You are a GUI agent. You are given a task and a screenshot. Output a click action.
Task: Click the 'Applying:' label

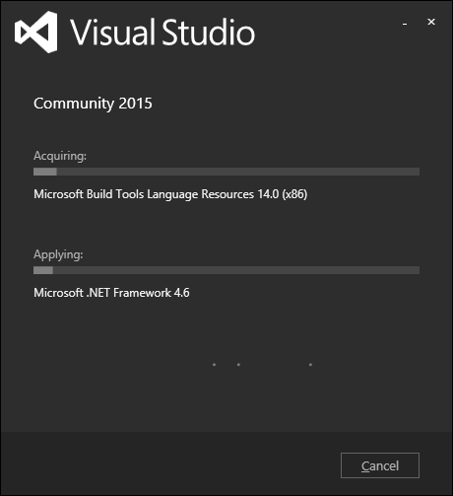58,254
